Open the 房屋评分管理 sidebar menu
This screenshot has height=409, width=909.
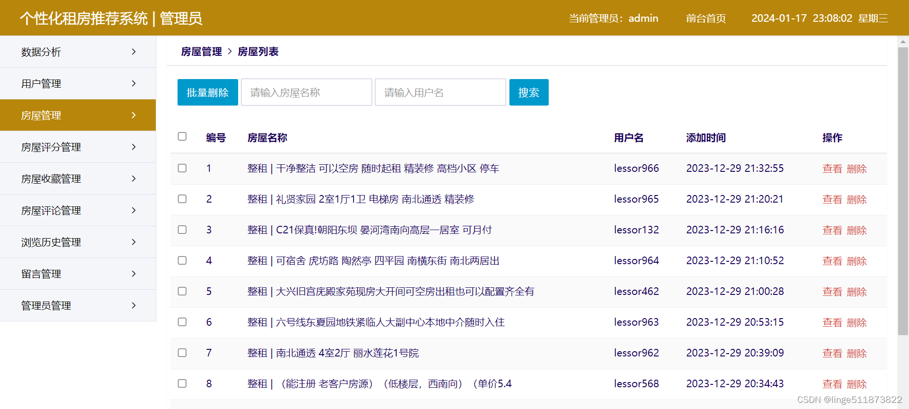pyautogui.click(x=78, y=147)
